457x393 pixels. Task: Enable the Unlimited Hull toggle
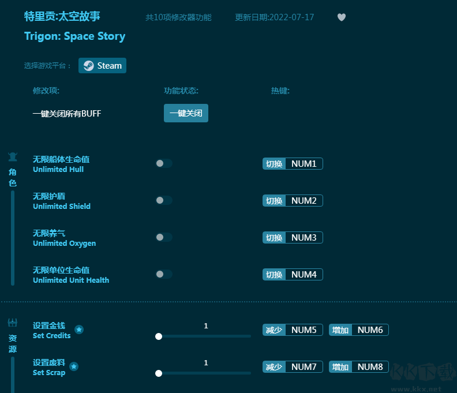click(x=163, y=163)
